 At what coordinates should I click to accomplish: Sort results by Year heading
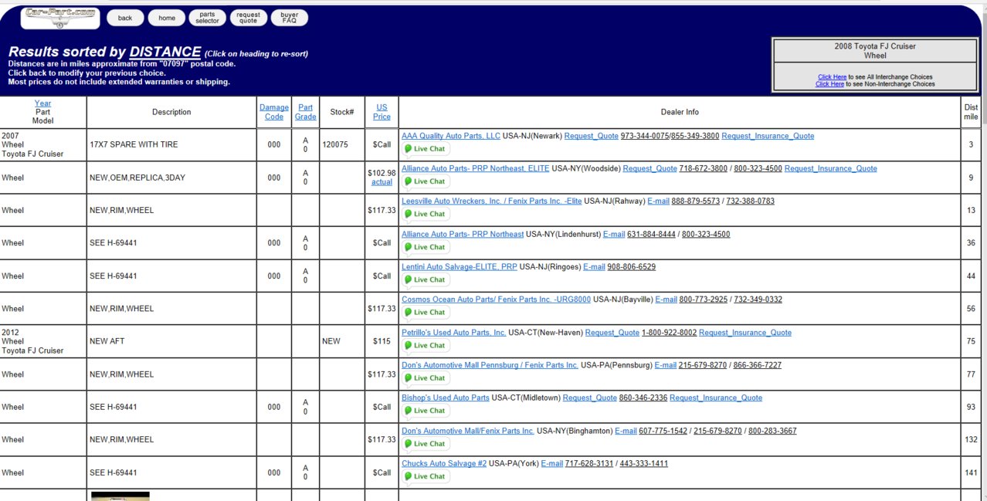point(43,103)
